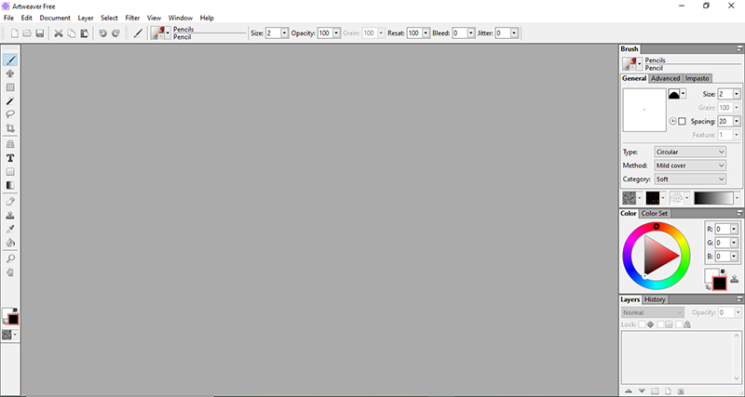This screenshot has height=397, width=745.
Task: Expand the Type dropdown showing Circular
Action: 689,152
